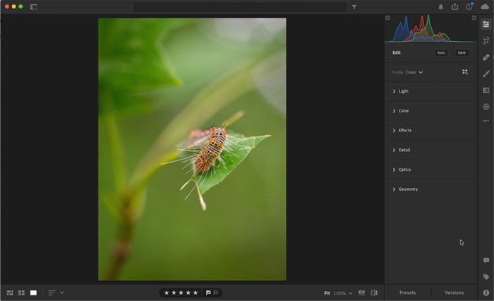Viewport: 494px width, 301px height.
Task: Switch to Square Grid view
Action: coord(21,293)
